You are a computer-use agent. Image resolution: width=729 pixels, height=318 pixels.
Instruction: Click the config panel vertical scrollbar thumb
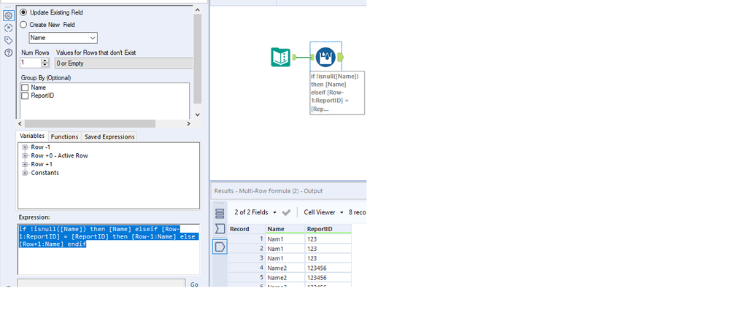(197, 58)
